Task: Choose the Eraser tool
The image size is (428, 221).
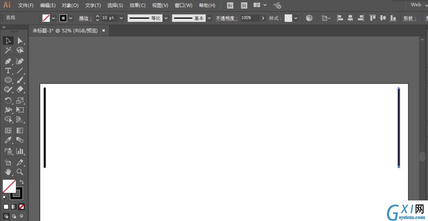Action: pos(20,90)
